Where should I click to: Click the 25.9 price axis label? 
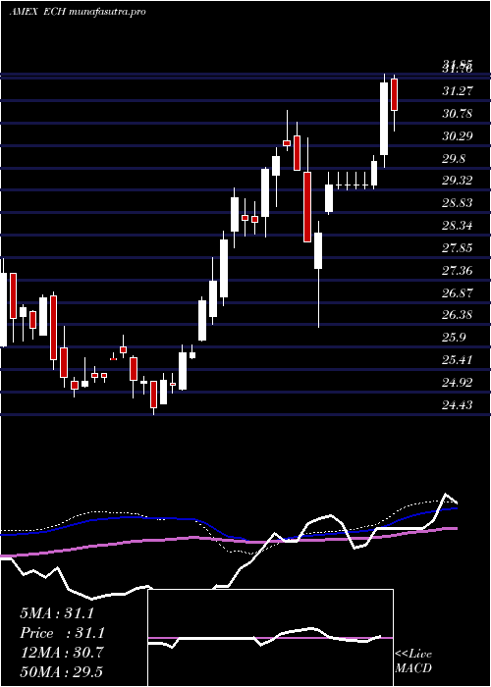tap(455, 338)
